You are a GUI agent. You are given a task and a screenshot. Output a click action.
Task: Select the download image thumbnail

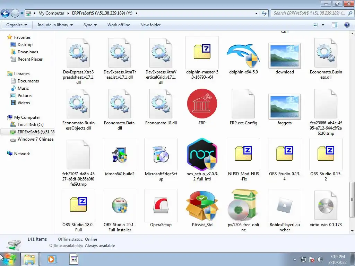pyautogui.click(x=285, y=56)
